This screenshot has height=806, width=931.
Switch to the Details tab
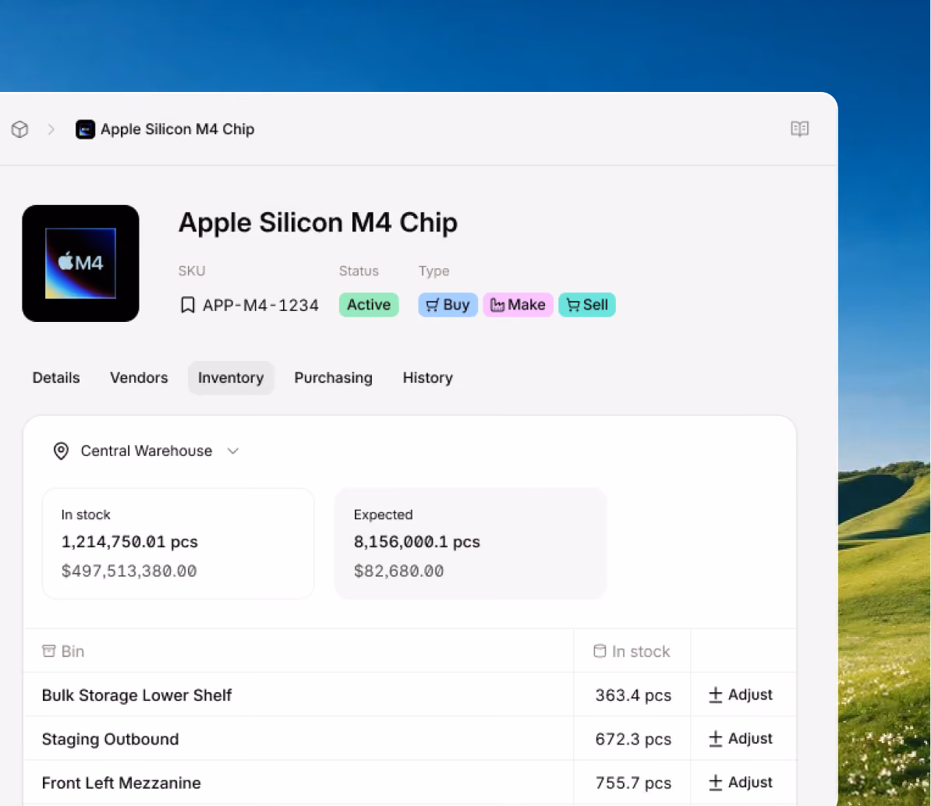[56, 377]
